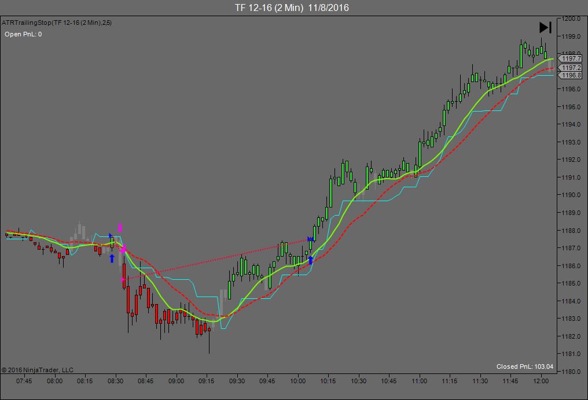Select the 1197.7 price marker

(x=571, y=58)
